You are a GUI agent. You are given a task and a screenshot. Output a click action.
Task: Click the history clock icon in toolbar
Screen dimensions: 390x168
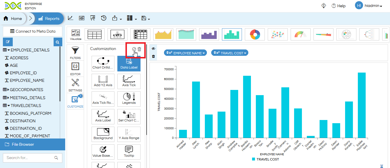pos(104,18)
